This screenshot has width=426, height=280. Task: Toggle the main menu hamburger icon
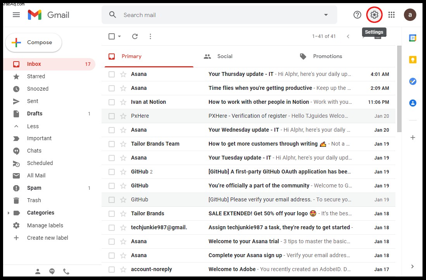[x=16, y=15]
